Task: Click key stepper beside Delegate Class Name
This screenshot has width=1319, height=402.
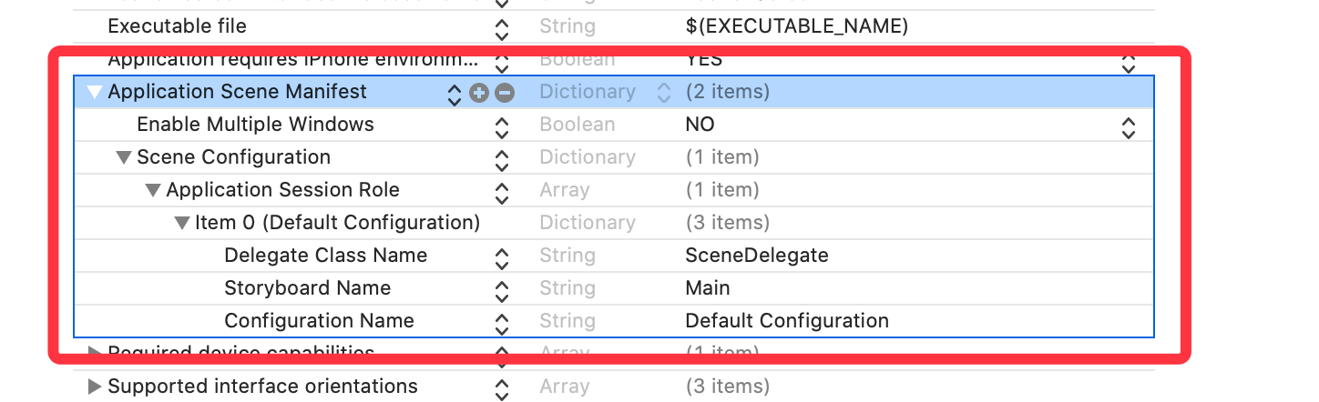Action: pyautogui.click(x=501, y=256)
